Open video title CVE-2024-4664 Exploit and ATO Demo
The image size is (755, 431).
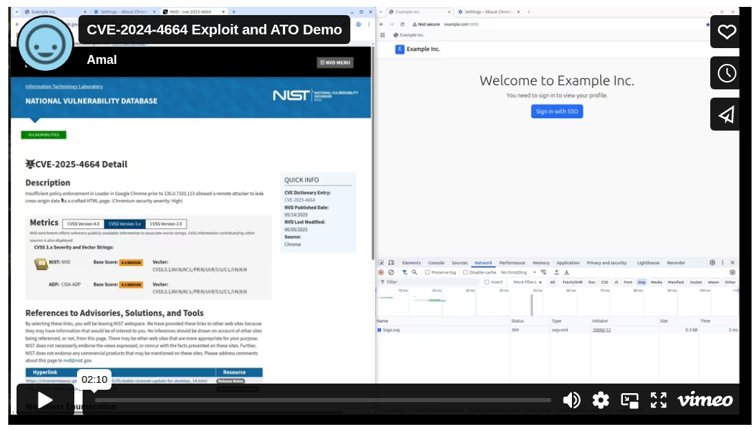(x=214, y=30)
